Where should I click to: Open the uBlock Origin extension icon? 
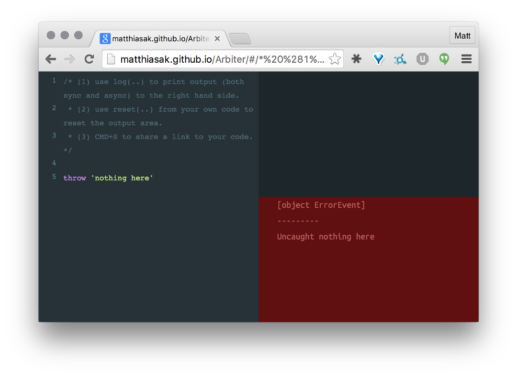[422, 58]
